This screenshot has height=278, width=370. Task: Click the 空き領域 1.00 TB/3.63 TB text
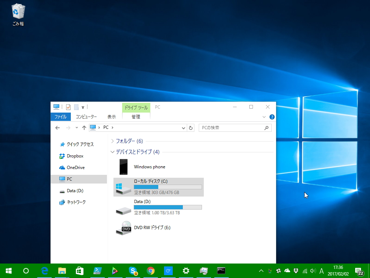coord(157,213)
